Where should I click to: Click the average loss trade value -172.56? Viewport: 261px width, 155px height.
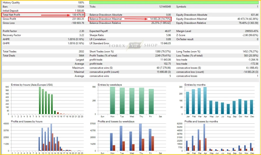[x=254, y=64]
